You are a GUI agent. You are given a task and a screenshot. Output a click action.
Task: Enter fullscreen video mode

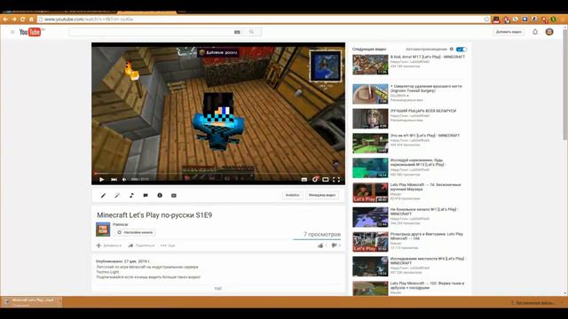pyautogui.click(x=336, y=179)
